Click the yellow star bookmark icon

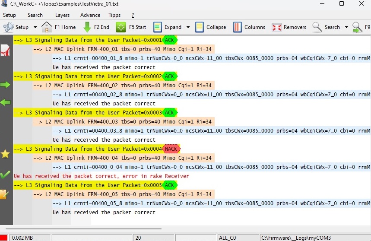coord(5,154)
